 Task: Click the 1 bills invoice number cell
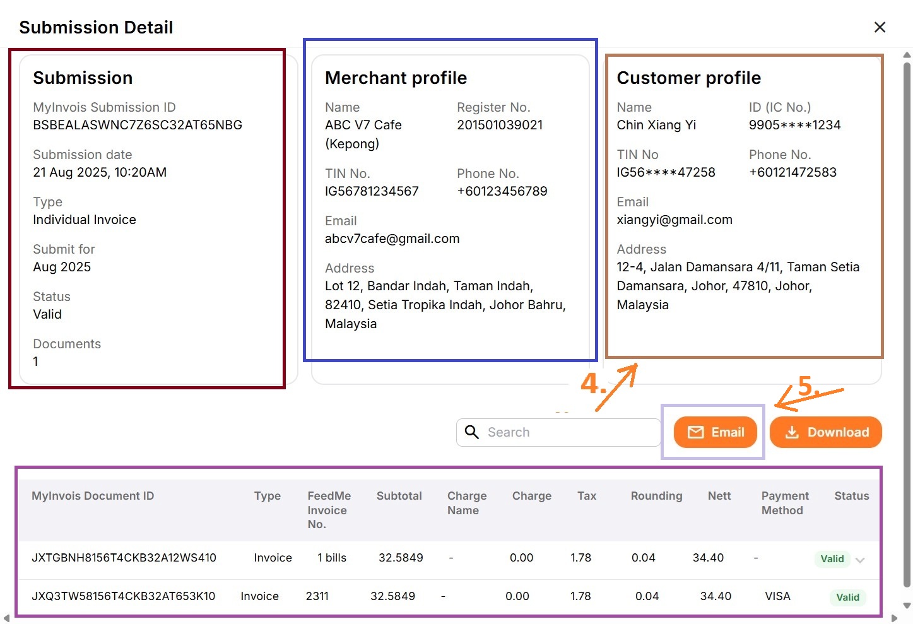coord(332,558)
